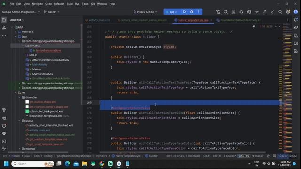Open the Refactor menu
This screenshot has width=301, height=169.
pyautogui.click(x=59, y=4)
